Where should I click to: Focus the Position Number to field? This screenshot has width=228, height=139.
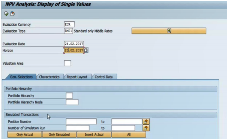pyautogui.click(x=127, y=121)
